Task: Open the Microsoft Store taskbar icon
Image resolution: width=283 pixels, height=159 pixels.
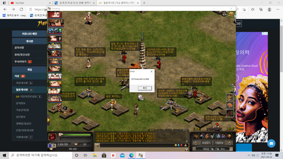Action: [104, 155]
